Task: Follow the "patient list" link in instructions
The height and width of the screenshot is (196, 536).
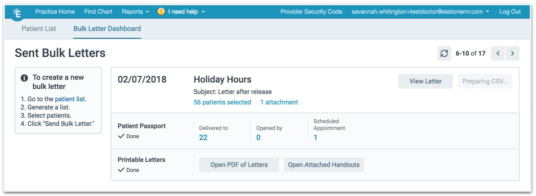Action: [70, 99]
